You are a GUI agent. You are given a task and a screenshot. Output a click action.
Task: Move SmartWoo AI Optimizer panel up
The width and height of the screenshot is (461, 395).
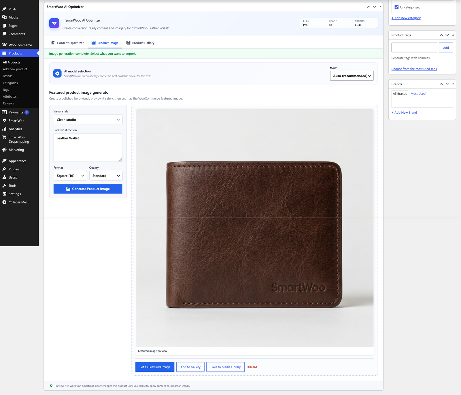pyautogui.click(x=369, y=7)
